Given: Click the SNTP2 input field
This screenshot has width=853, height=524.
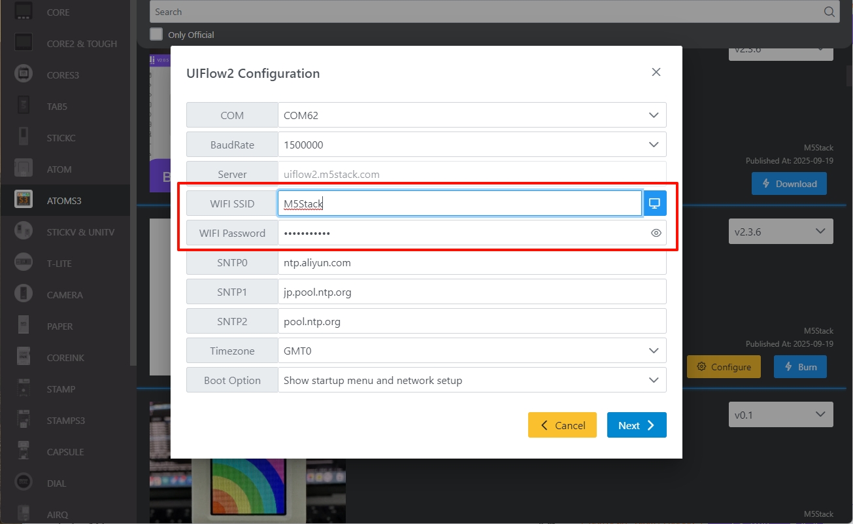Looking at the screenshot, I should pyautogui.click(x=472, y=321).
